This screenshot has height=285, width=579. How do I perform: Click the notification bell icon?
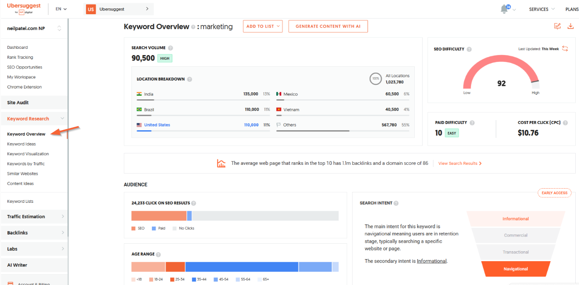[x=505, y=9]
